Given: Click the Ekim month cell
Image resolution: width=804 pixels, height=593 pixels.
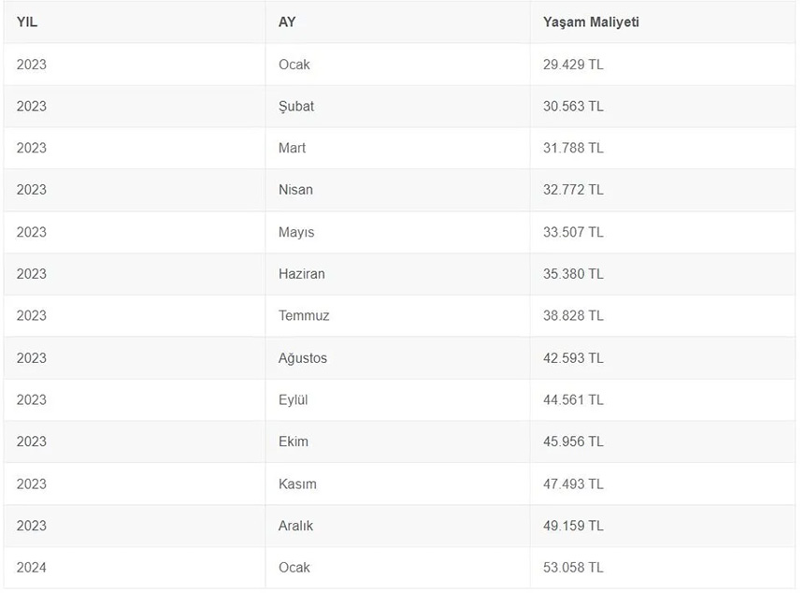Looking at the screenshot, I should (x=294, y=441).
